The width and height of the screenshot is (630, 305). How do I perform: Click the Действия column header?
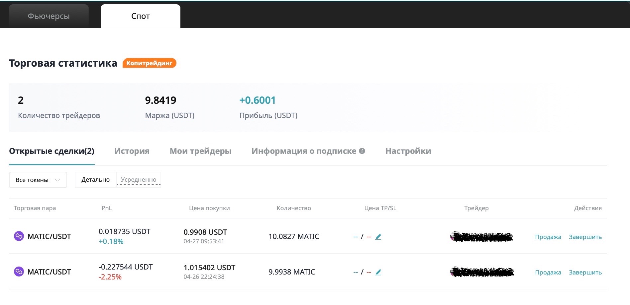tap(588, 208)
